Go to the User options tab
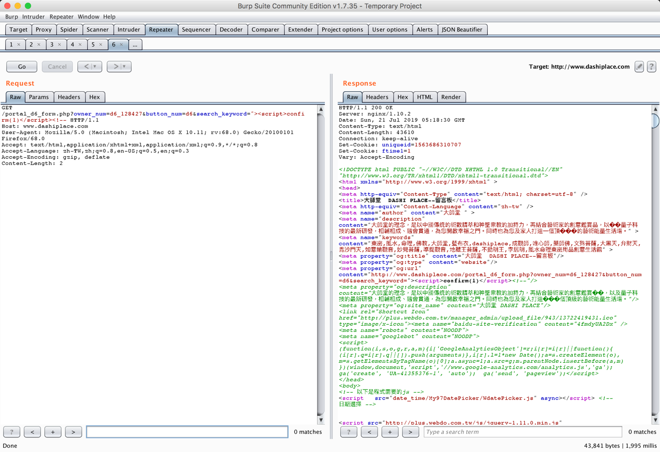660x452 pixels. [390, 30]
